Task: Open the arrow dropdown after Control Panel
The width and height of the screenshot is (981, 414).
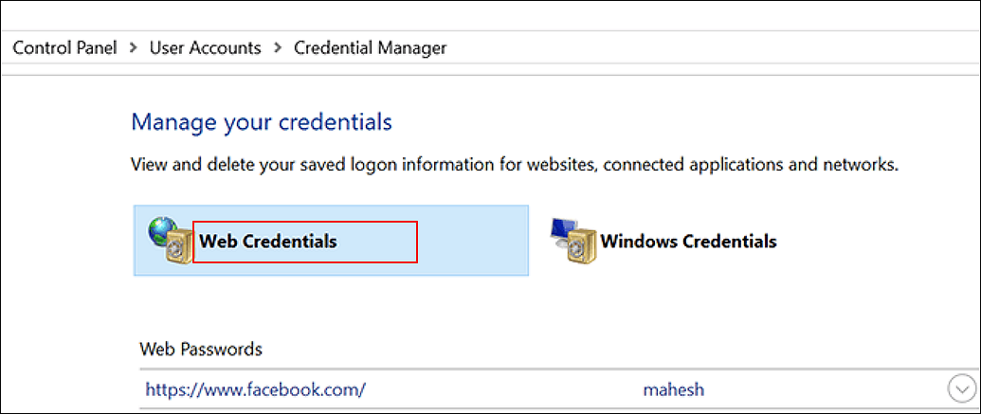Action: pyautogui.click(x=134, y=47)
